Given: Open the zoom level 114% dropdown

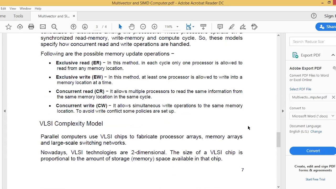Looking at the screenshot, I should coord(177,27).
